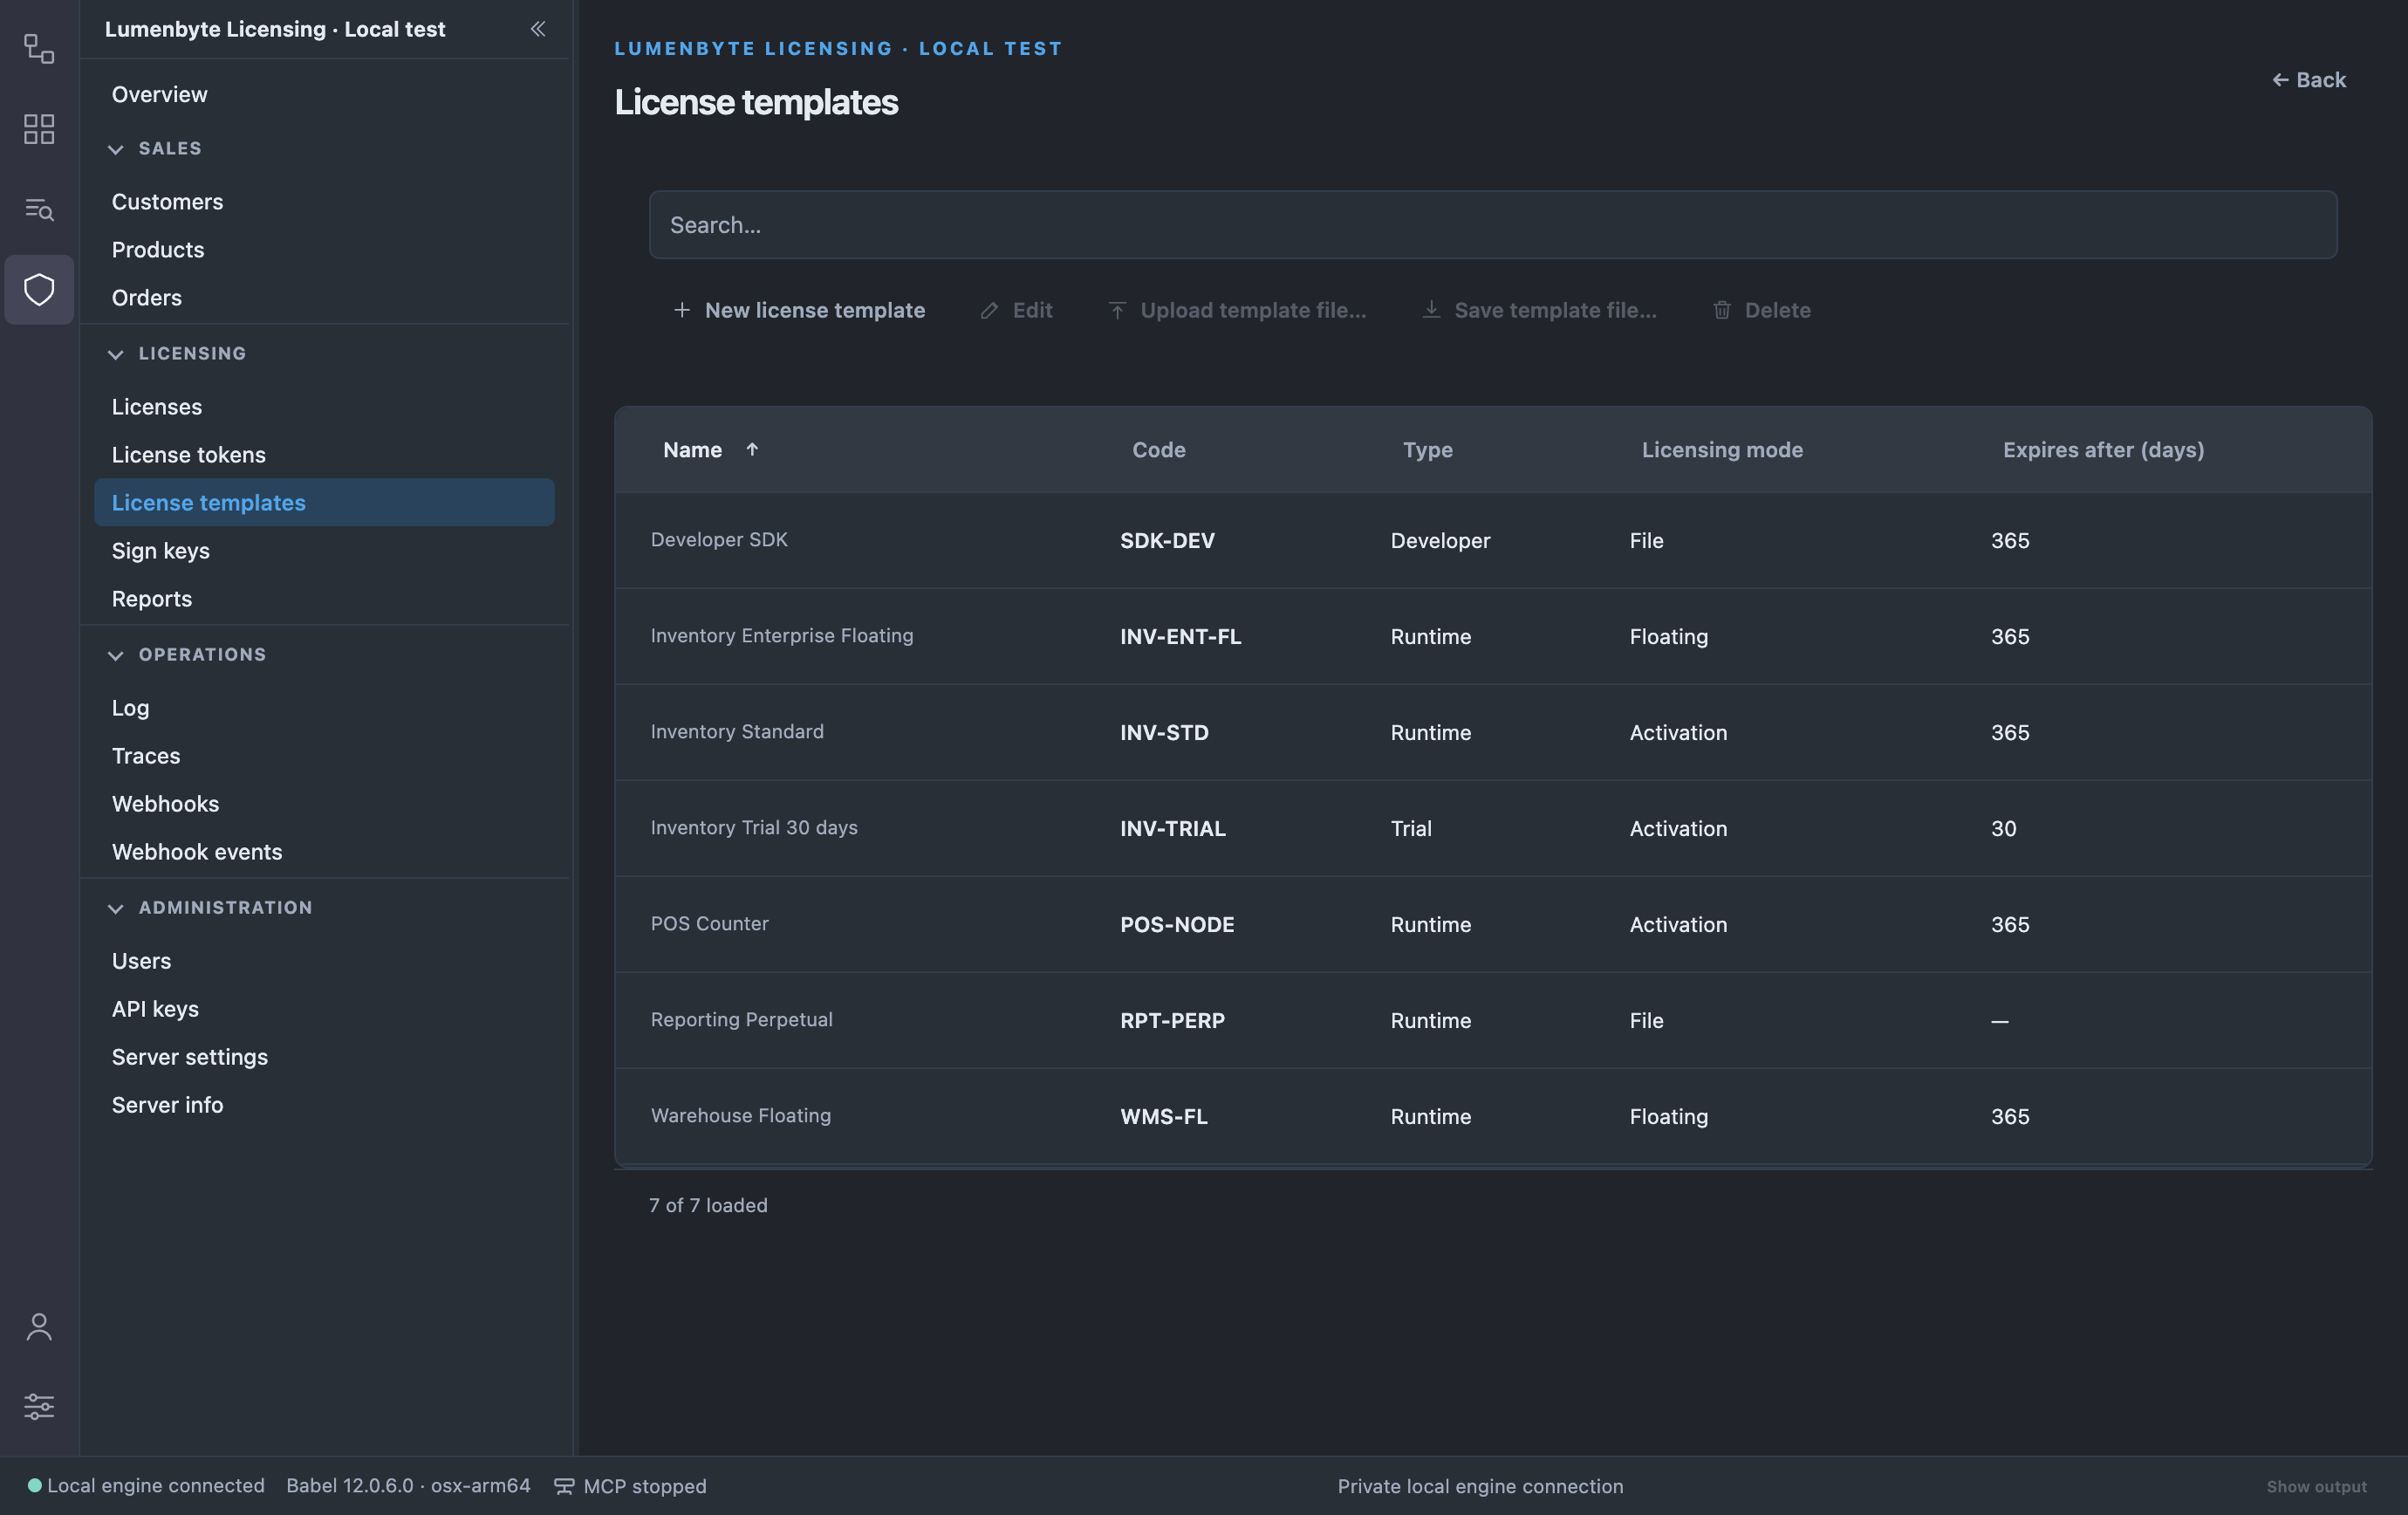Viewport: 2408px width, 1515px height.
Task: Sort by Licensing mode column header
Action: 1722,450
